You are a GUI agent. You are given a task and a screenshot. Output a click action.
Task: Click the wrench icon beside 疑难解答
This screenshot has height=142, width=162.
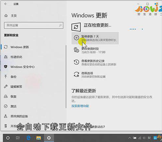pyautogui.click(x=6, y=86)
